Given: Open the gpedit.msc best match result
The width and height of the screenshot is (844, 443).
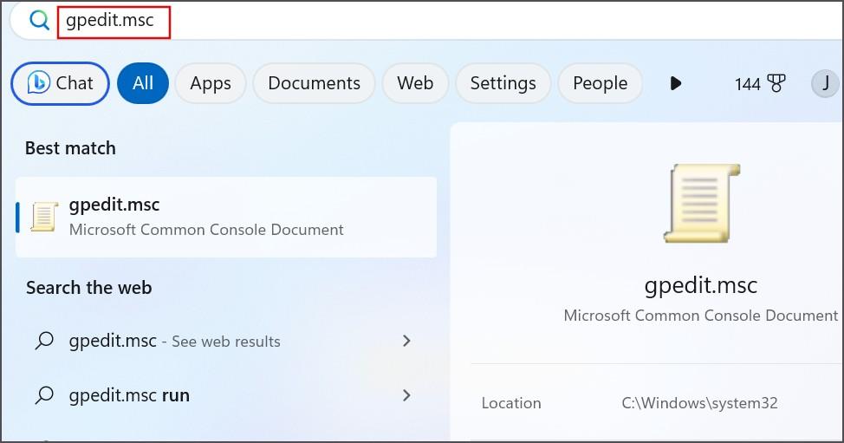Looking at the screenshot, I should point(226,217).
